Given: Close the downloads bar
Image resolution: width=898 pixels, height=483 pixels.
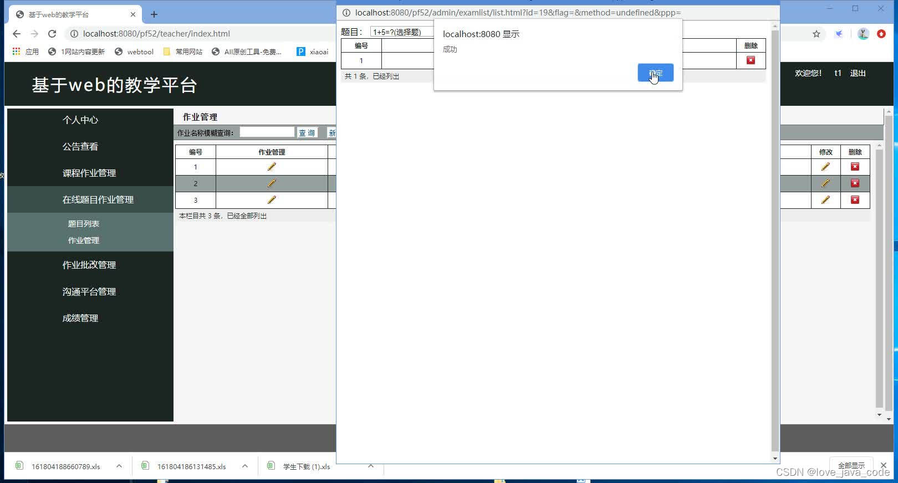Looking at the screenshot, I should 884,465.
